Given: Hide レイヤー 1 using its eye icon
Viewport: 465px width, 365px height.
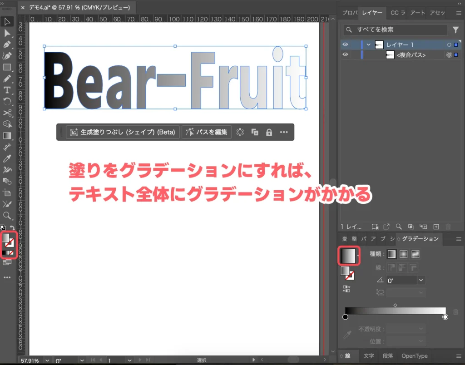Looking at the screenshot, I should pyautogui.click(x=346, y=44).
